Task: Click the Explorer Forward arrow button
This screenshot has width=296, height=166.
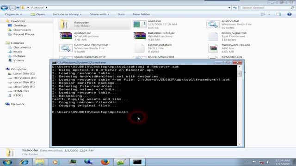Action: (12, 8)
